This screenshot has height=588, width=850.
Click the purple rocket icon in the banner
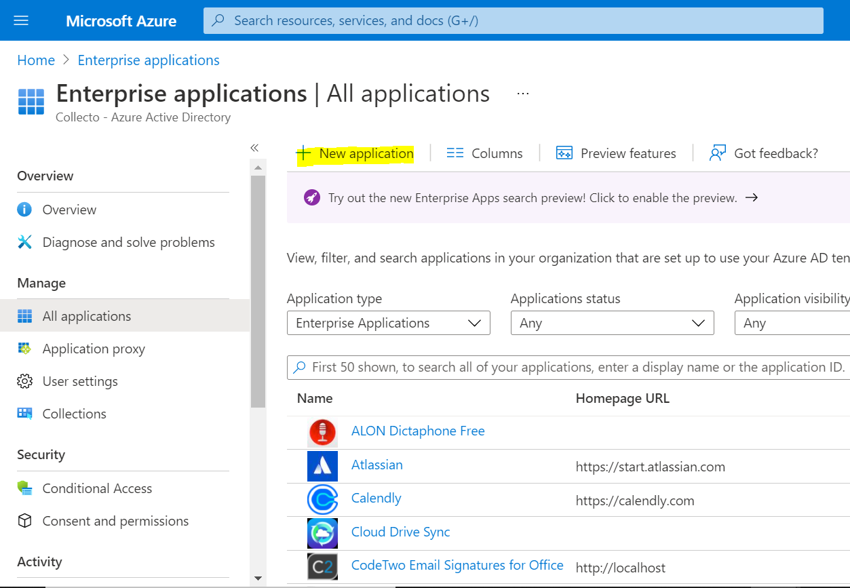312,198
